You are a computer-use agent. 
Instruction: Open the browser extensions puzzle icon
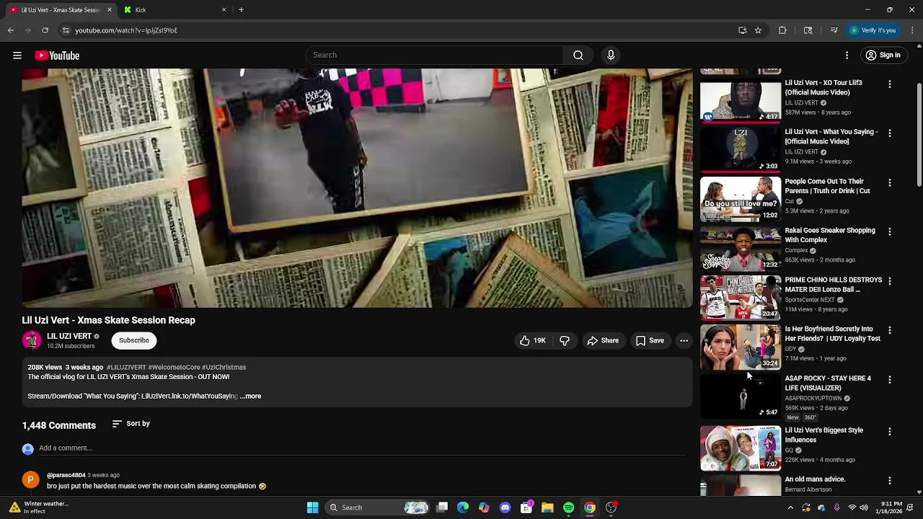coord(782,30)
